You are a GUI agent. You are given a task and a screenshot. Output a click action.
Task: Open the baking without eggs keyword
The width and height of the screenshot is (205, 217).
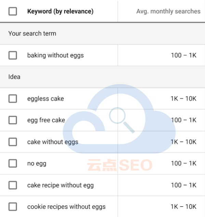(x=55, y=56)
